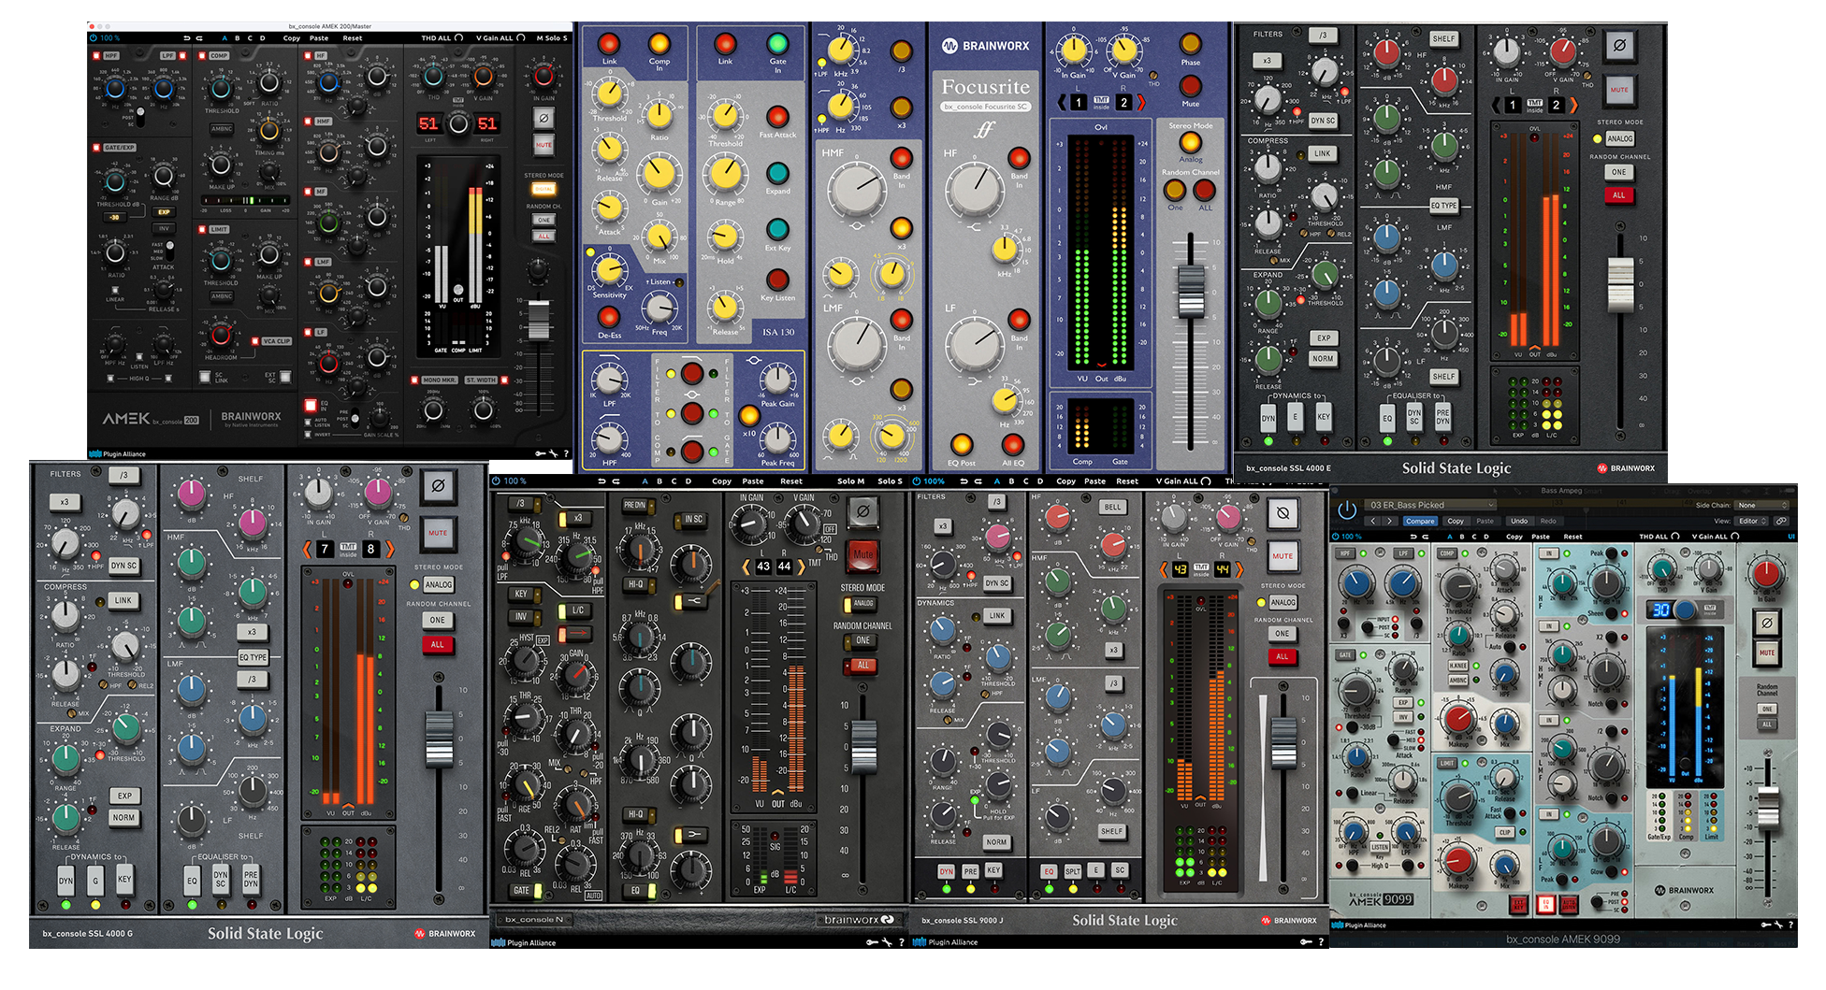
Task: Click phase invert icon in AMEK 9099
Action: pyautogui.click(x=1766, y=623)
